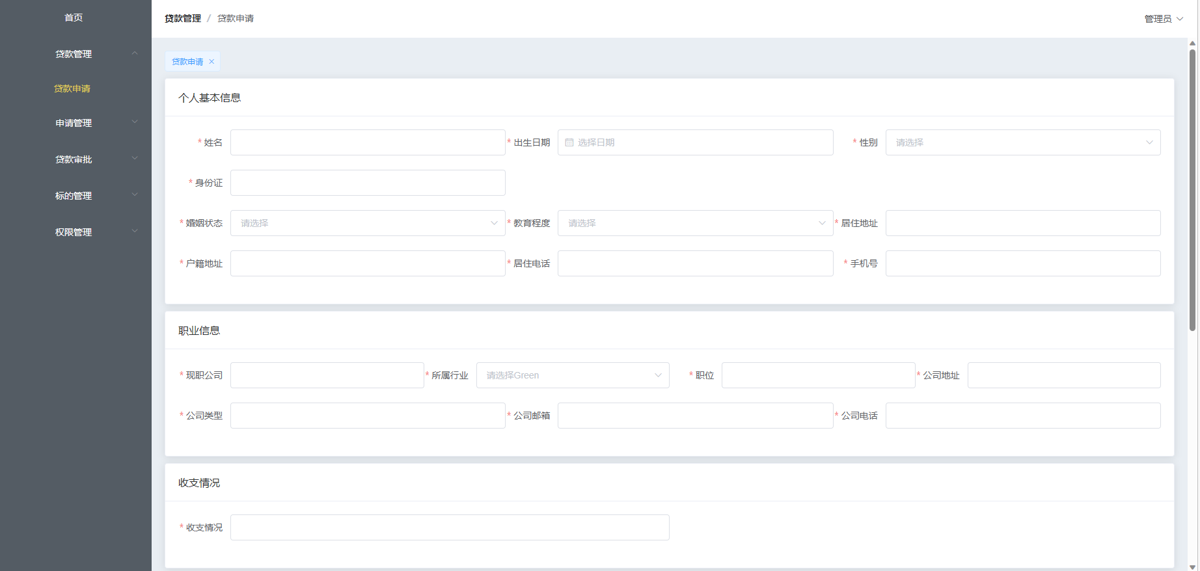1200x571 pixels.
Task: Focus the 公司类型 input field
Action: (368, 416)
